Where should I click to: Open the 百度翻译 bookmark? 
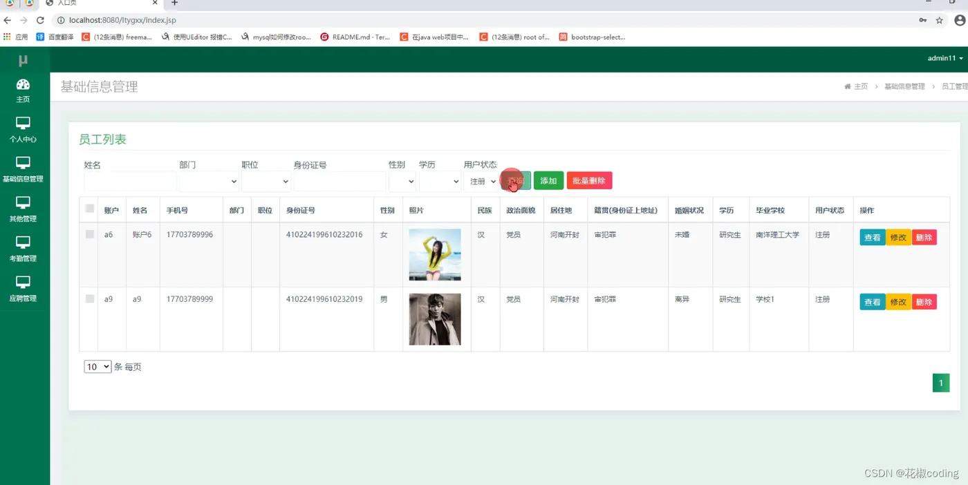[x=55, y=37]
